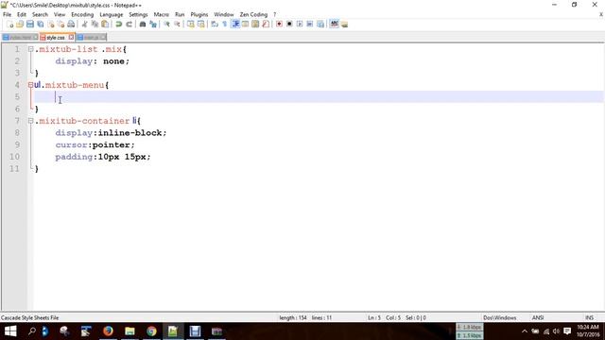Viewport: 605px width, 340px height.
Task: Open the Window menu
Action: pos(224,15)
